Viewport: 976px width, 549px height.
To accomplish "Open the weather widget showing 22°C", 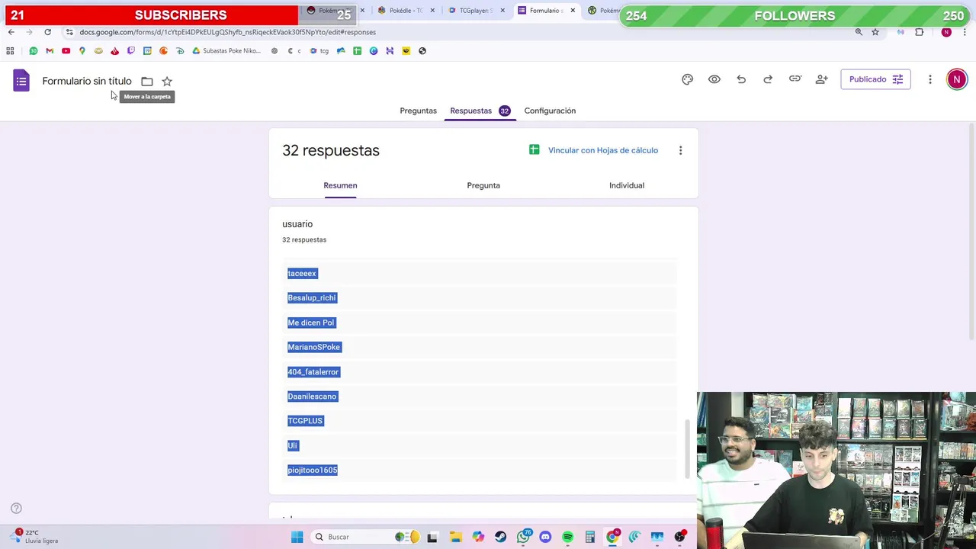I will [x=35, y=537].
